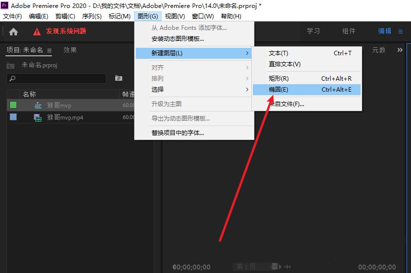Screen dimensions: 411x273
Task: Click the sequence icon beside 猴哥mvp
Action: [37, 105]
